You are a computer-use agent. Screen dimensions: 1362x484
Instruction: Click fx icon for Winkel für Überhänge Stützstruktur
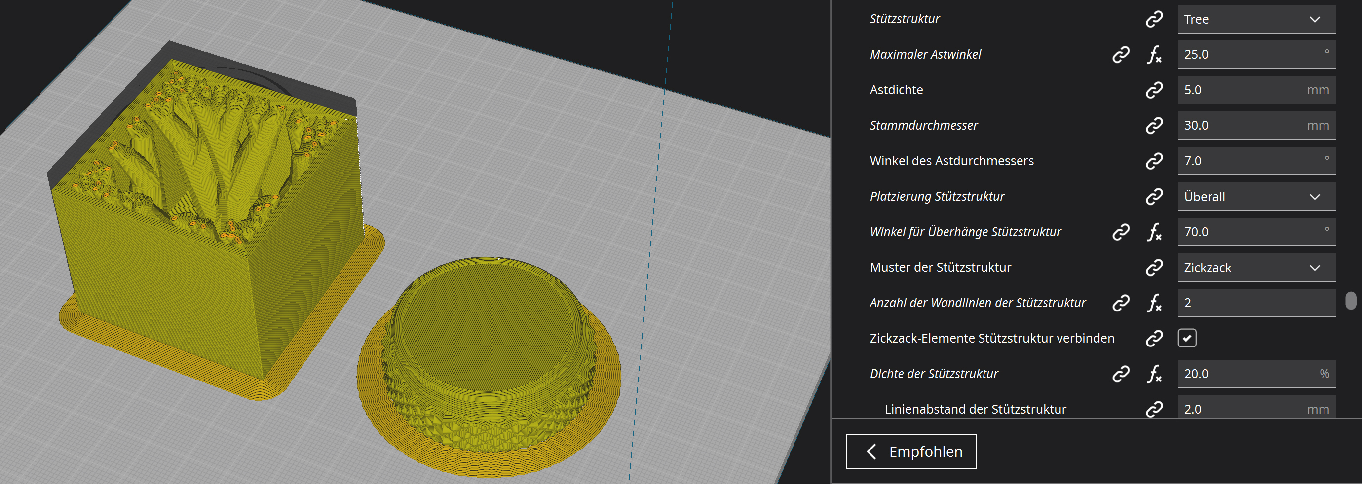coord(1154,232)
